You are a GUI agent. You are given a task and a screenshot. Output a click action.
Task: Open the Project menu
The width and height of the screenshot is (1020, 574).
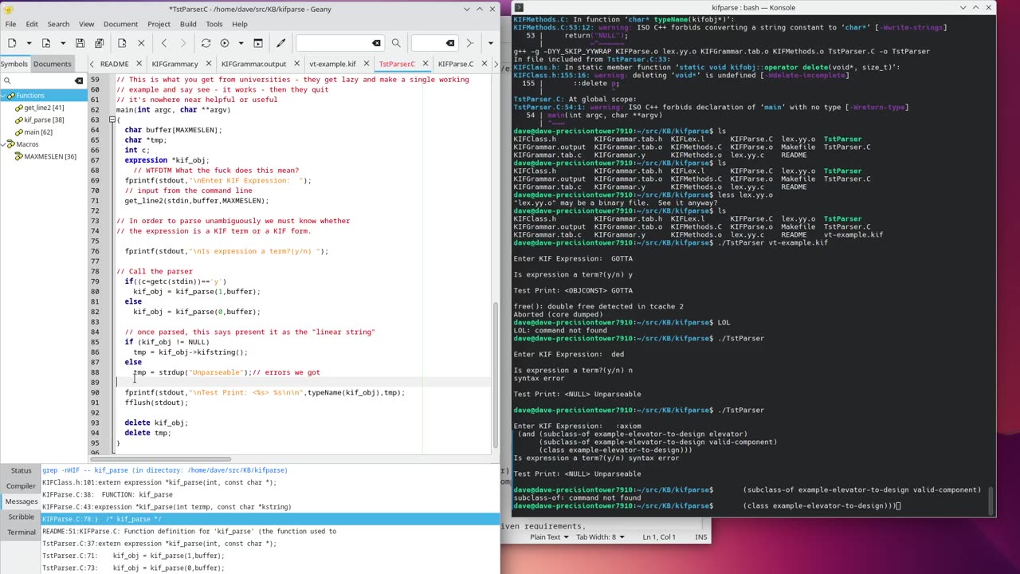coord(159,24)
